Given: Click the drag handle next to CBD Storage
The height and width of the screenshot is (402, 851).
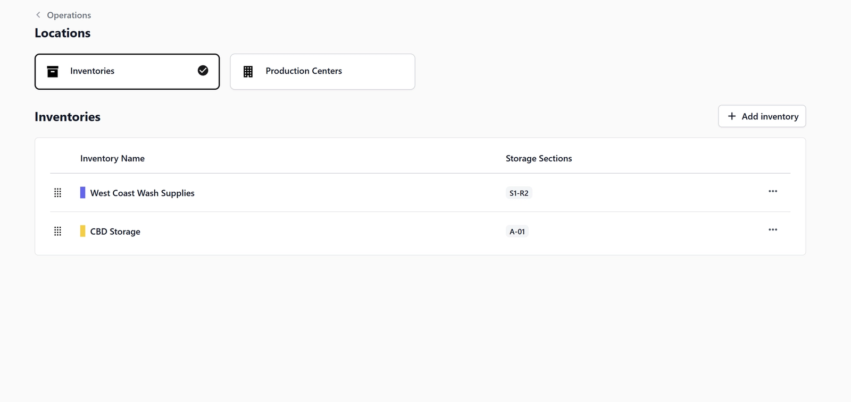Looking at the screenshot, I should point(57,231).
